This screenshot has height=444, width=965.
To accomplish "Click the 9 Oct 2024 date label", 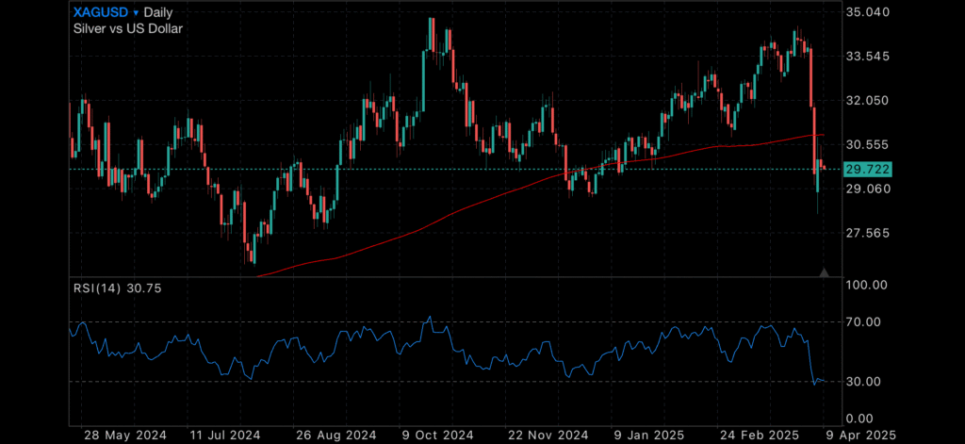I will point(439,436).
